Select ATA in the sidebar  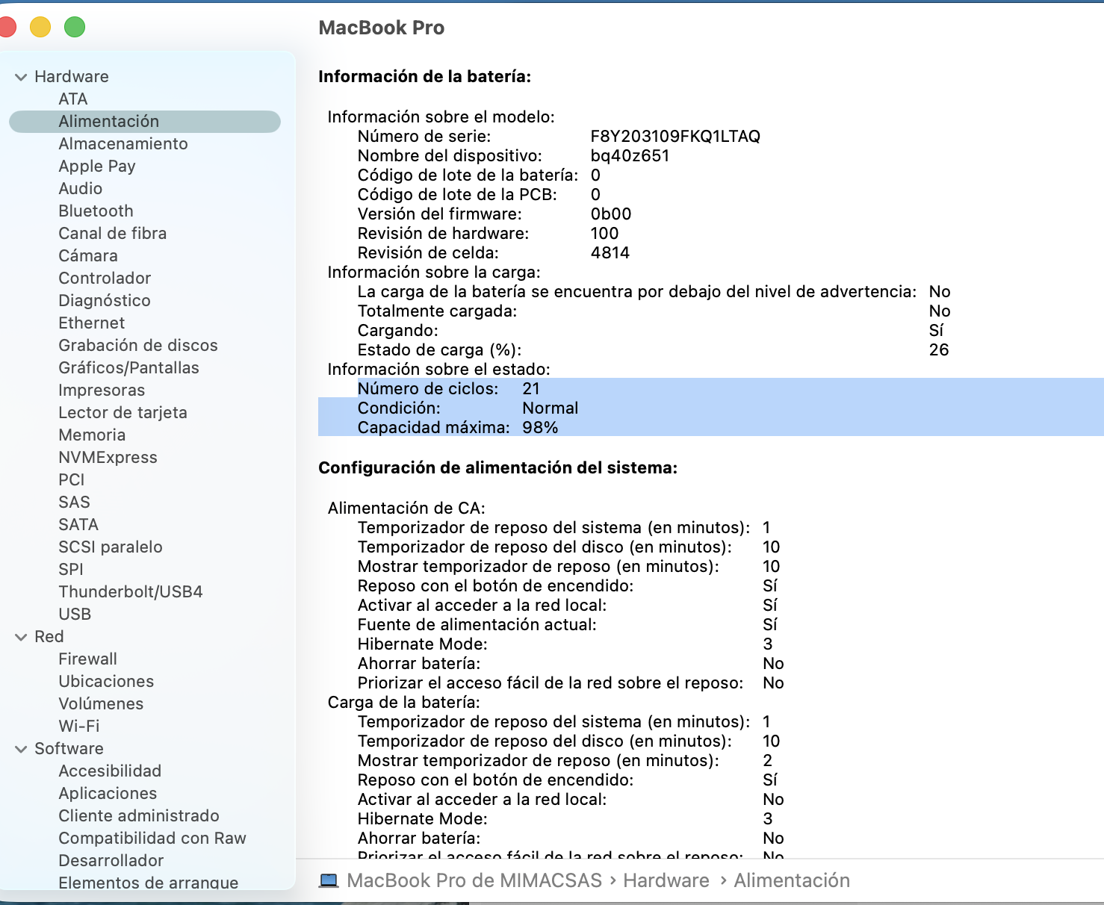pos(73,99)
